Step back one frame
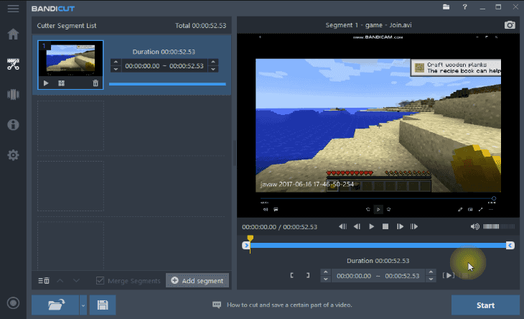 click(x=357, y=227)
